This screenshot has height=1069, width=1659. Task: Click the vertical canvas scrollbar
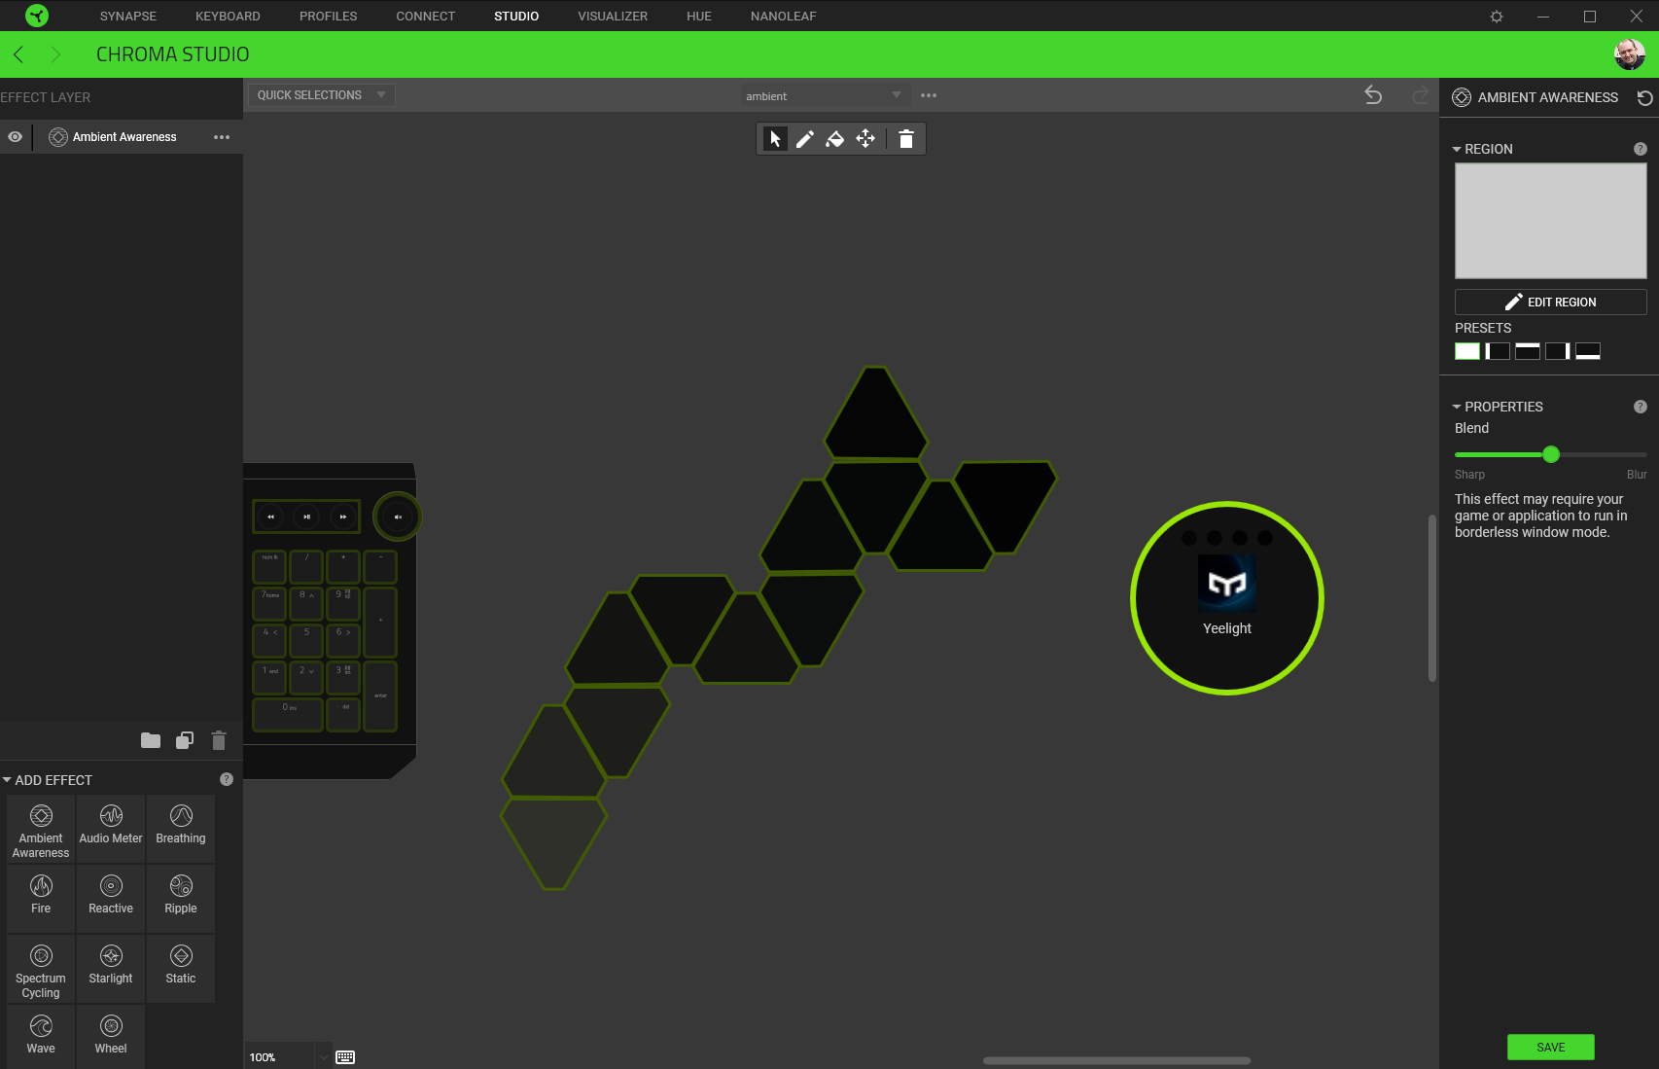[1431, 598]
